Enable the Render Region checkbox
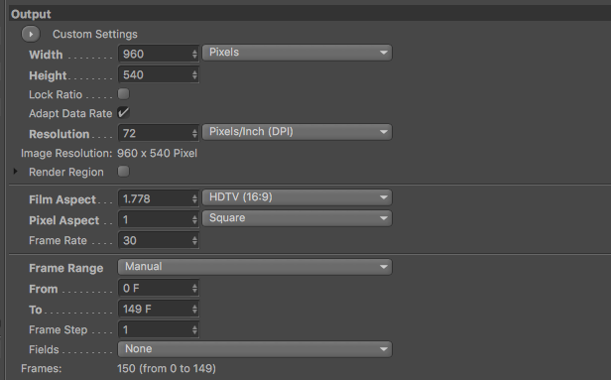Viewport: 611px width, 380px height. pos(124,172)
